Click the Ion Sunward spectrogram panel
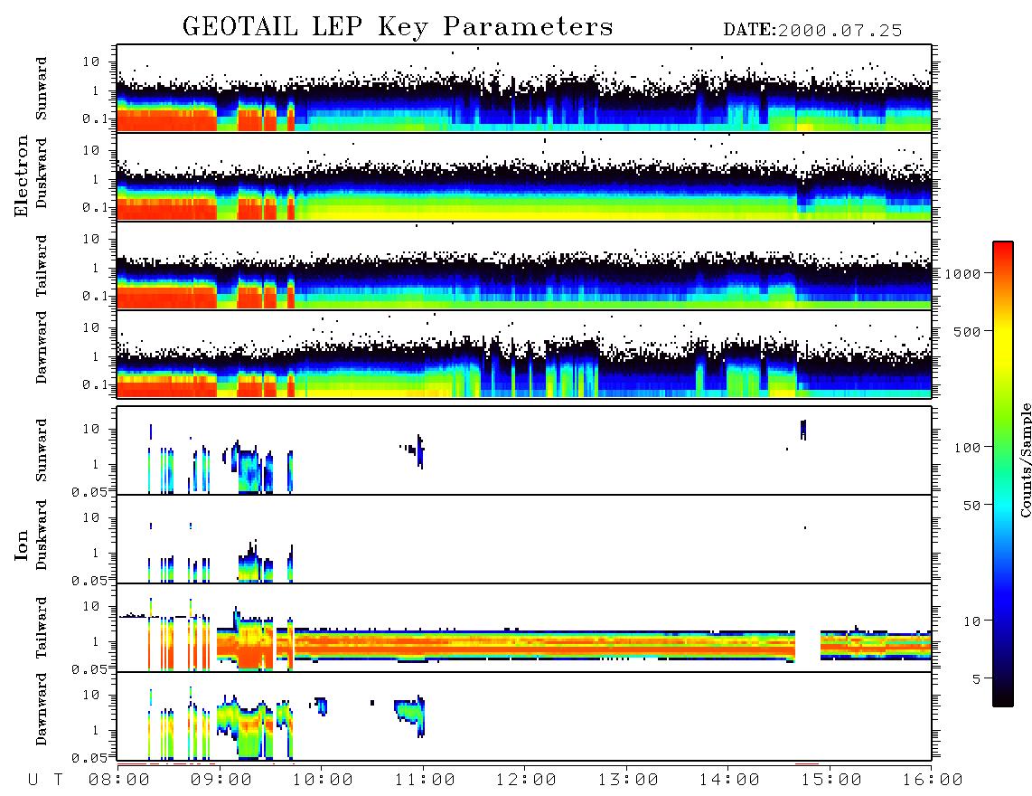The height and width of the screenshot is (796, 1032). click(524, 450)
